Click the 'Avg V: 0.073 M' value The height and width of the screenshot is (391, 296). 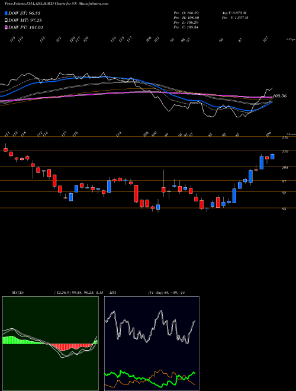click(x=234, y=13)
